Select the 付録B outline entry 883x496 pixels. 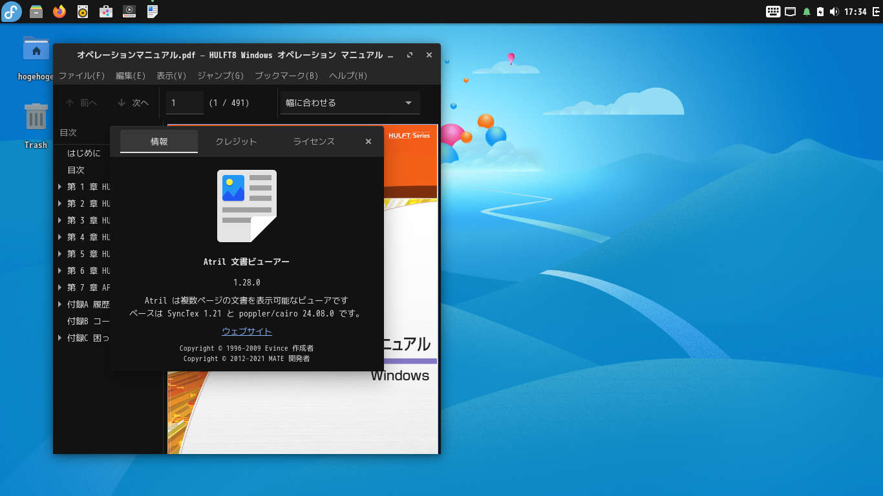[x=89, y=321]
